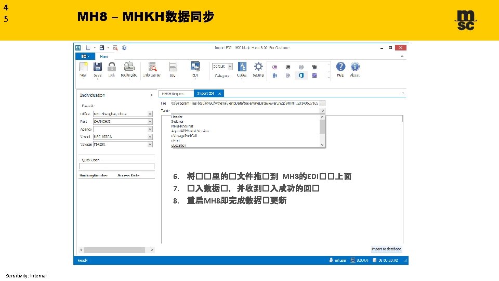
Task: Open the blue application menu button
Action: (x=85, y=56)
